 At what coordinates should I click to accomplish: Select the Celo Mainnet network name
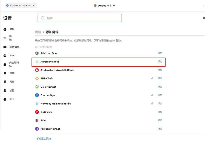48,87
